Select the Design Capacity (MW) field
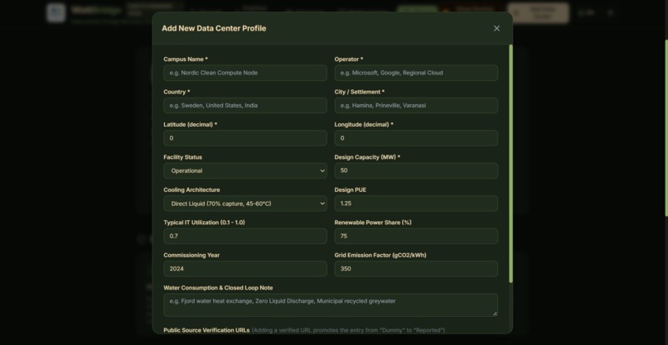 point(416,170)
